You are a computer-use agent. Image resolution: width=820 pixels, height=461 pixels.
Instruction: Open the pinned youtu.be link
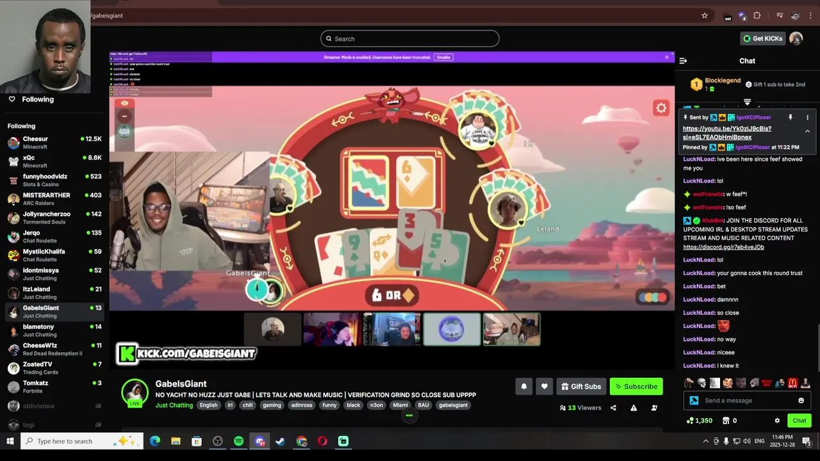click(727, 133)
